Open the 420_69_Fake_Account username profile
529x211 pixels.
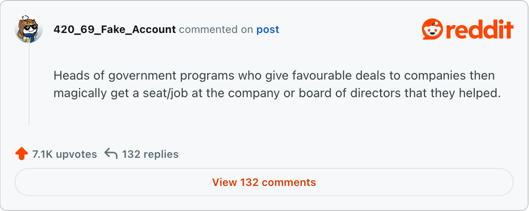[x=115, y=29]
